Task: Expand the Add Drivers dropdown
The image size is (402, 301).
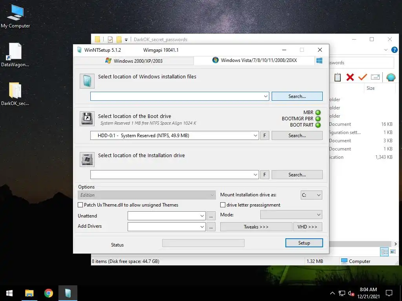Action: click(202, 227)
